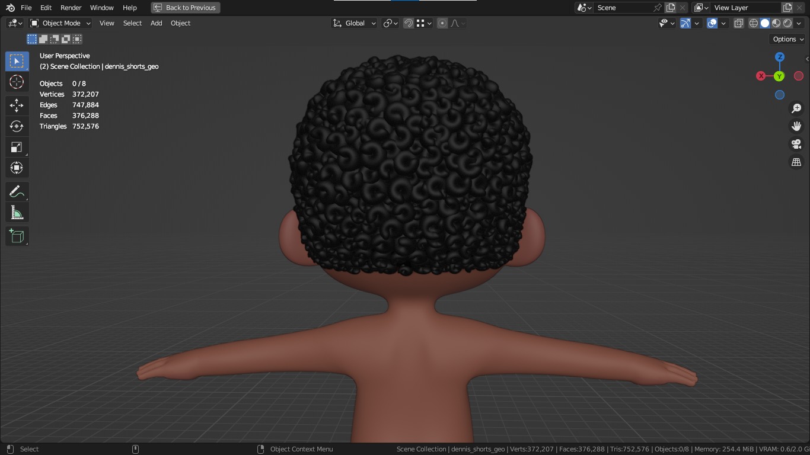This screenshot has height=455, width=810.
Task: Delete the current scene icon
Action: [683, 8]
